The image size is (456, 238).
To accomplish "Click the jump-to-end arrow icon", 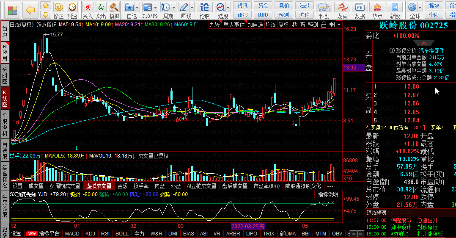I will pyautogui.click(x=332, y=25).
